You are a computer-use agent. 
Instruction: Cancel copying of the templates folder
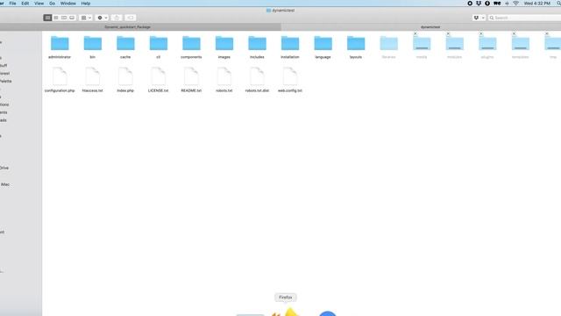[515, 33]
